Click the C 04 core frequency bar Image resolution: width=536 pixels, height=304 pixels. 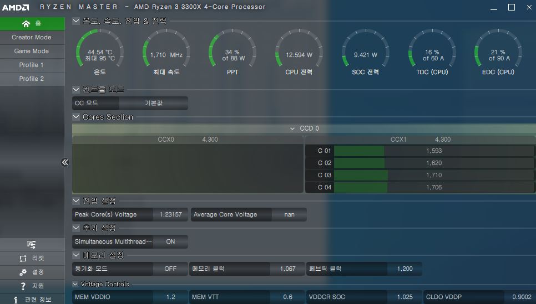[x=434, y=187]
